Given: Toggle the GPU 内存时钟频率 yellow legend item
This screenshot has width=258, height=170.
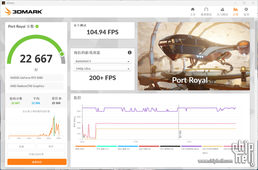Looking at the screenshot, I should click(x=212, y=150).
